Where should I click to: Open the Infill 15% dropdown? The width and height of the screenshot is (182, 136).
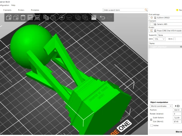pyautogui.click(x=159, y=39)
